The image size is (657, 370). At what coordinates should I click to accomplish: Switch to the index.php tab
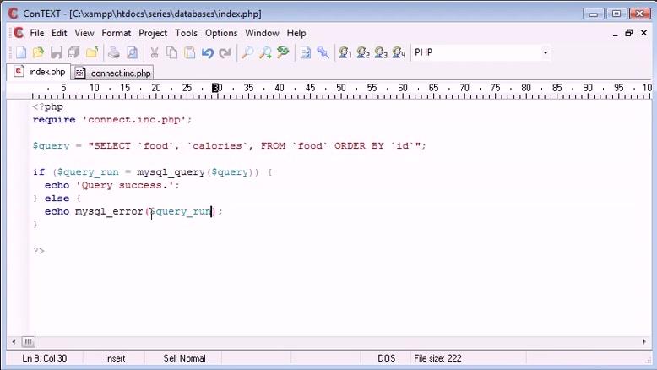pyautogui.click(x=40, y=72)
